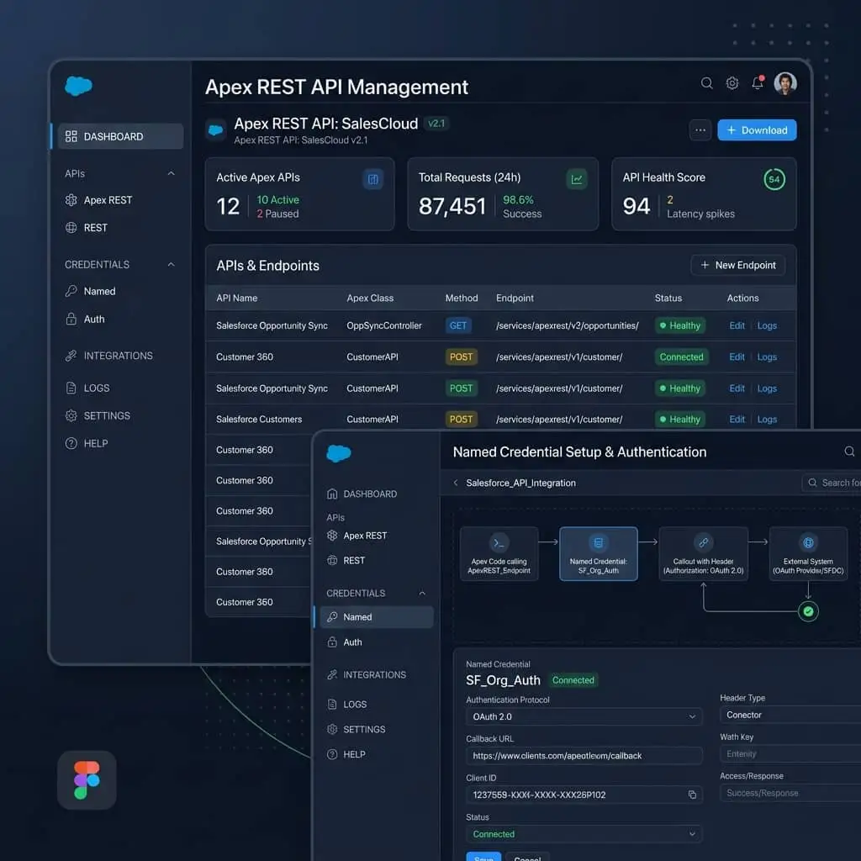This screenshot has width=861, height=861.
Task: Click the search icon in API Management header
Action: pos(706,83)
